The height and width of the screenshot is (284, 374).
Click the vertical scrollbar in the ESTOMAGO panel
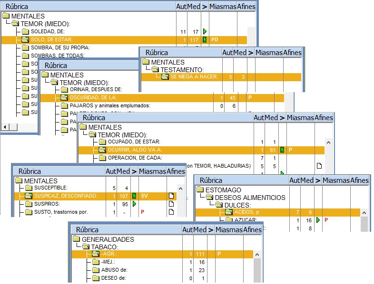[364, 221]
